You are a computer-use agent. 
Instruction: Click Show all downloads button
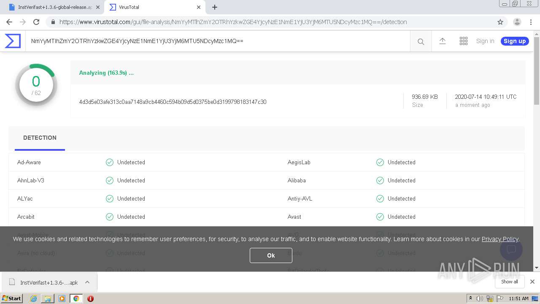(510, 282)
